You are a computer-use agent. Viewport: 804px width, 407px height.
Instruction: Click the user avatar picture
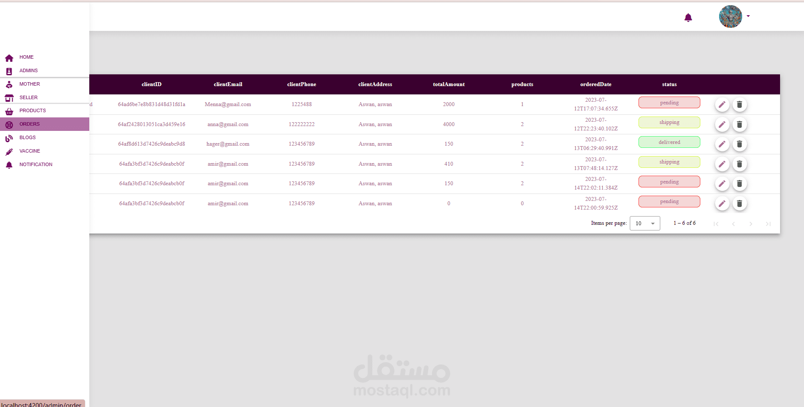[730, 17]
